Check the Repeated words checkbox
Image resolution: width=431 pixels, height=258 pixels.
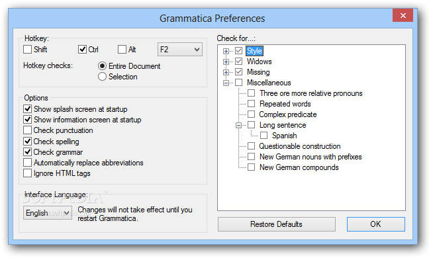251,104
